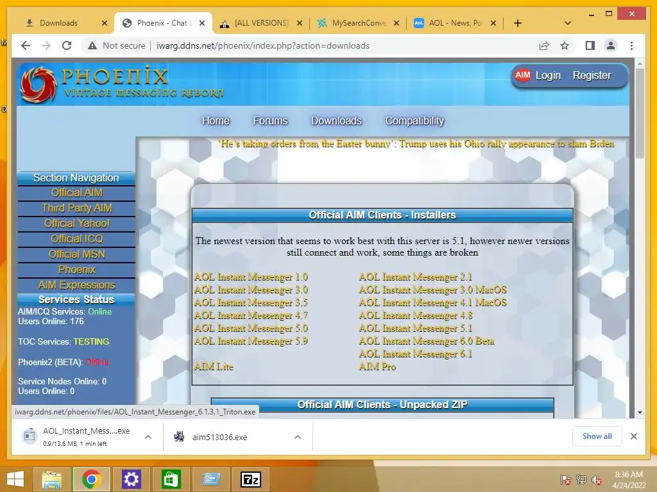Download AOL Instant Messenger 4.8
The image size is (657, 492).
coord(416,315)
